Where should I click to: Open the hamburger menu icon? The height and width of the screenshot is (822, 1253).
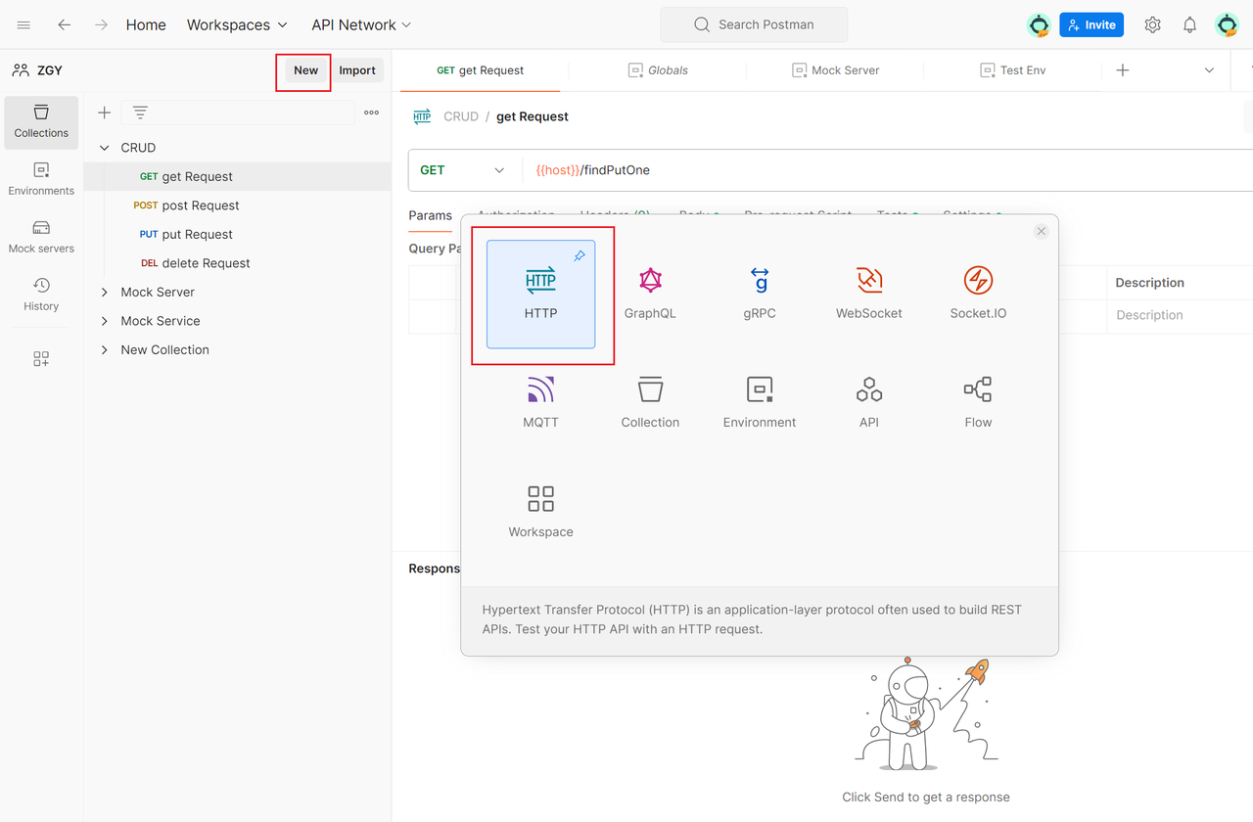coord(23,24)
